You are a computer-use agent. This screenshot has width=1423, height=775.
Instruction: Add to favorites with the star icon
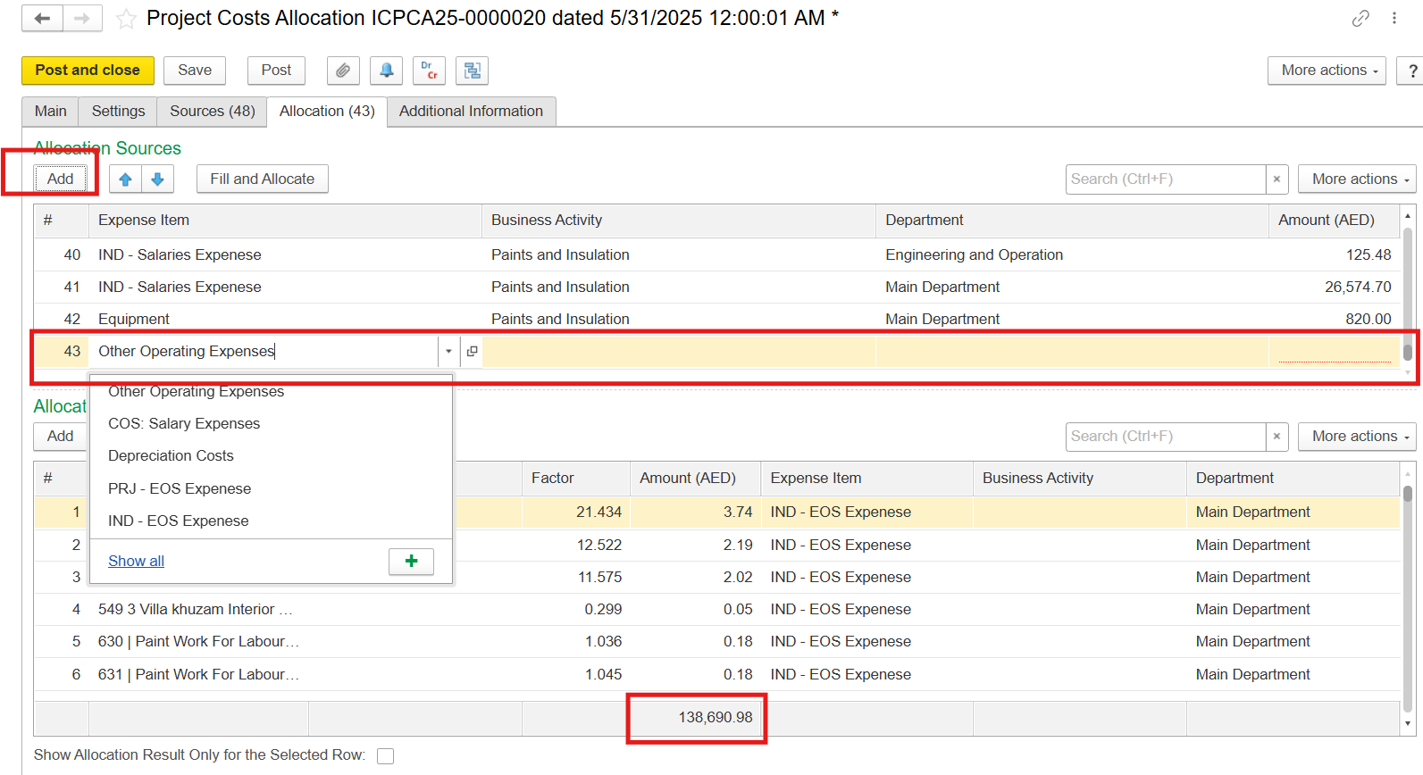point(126,19)
